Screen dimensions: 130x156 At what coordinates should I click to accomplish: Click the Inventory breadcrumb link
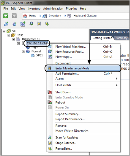(x=55, y=16)
